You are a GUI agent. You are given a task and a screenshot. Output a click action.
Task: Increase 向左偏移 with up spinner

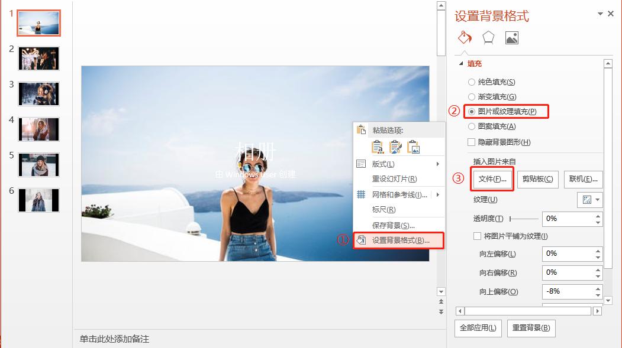pyautogui.click(x=598, y=251)
